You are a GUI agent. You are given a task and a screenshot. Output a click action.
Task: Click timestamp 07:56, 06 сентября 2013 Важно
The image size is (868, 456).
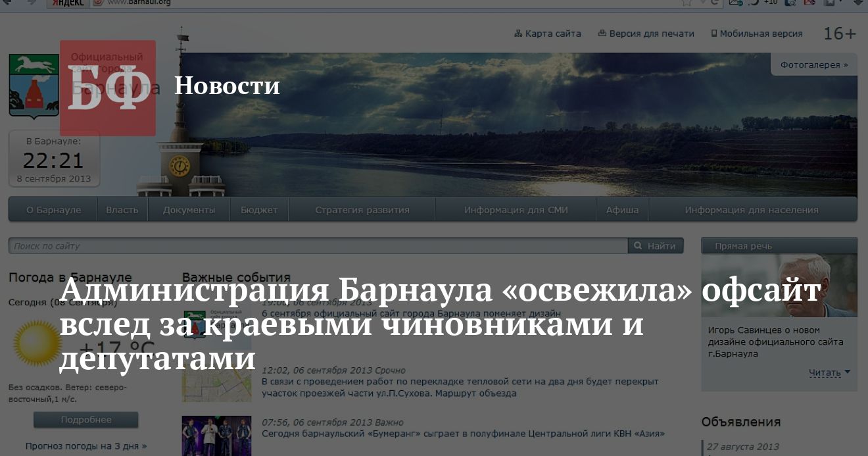333,422
